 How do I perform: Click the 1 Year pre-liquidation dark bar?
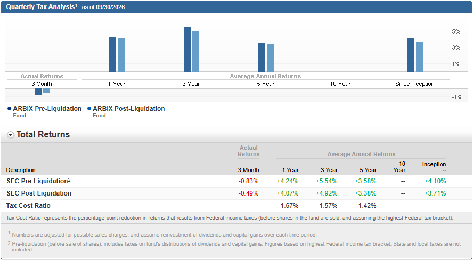click(113, 54)
